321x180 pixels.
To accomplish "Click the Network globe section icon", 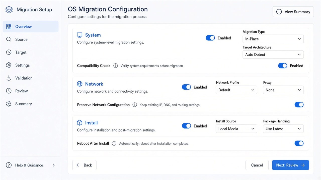I will [79, 84].
